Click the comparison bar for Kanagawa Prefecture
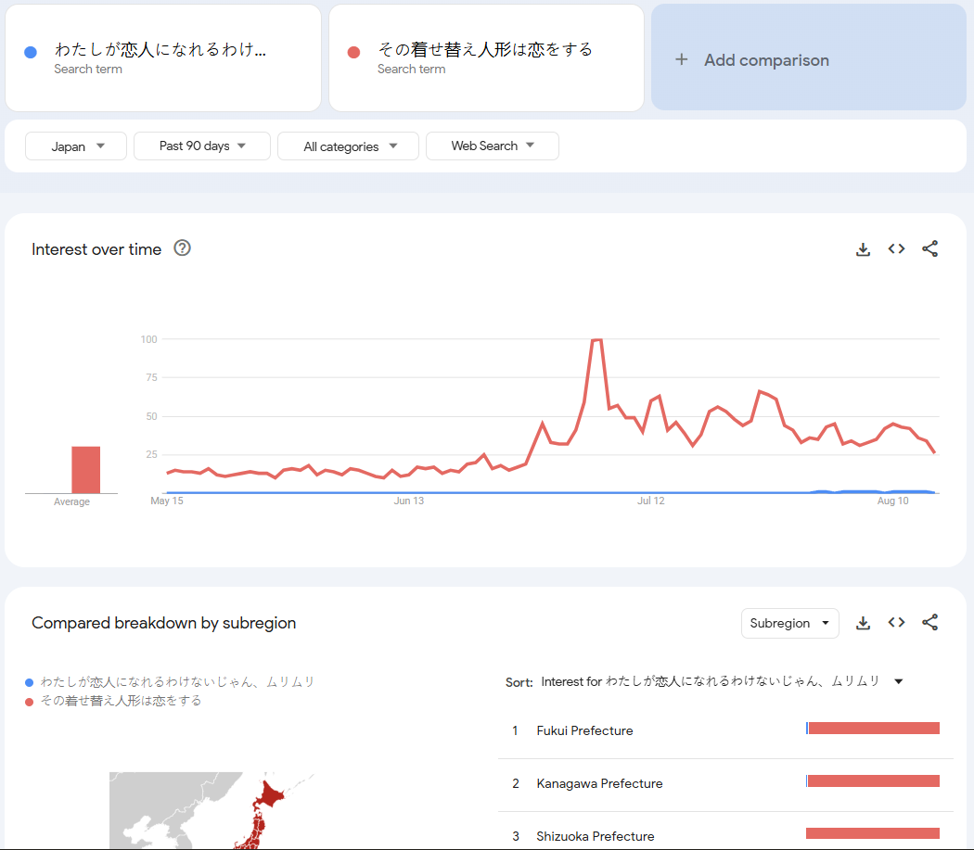Viewport: 974px width, 850px height. point(873,781)
